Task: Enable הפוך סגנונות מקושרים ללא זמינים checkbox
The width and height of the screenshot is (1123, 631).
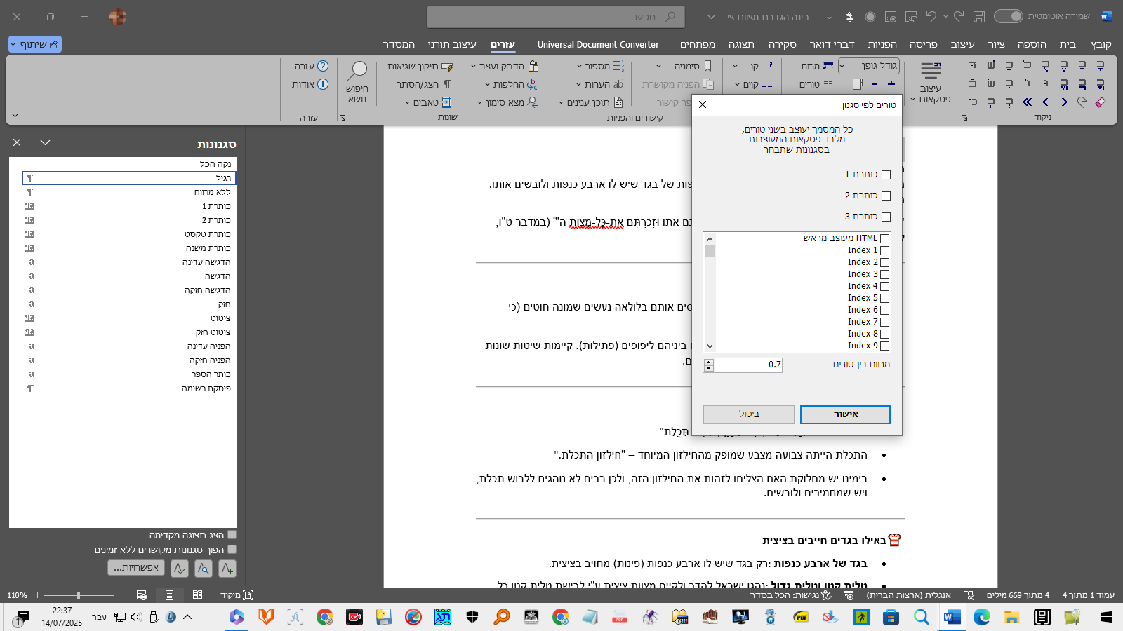Action: [x=232, y=550]
